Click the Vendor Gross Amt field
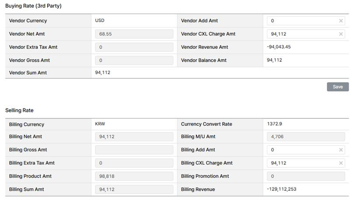 (134, 60)
